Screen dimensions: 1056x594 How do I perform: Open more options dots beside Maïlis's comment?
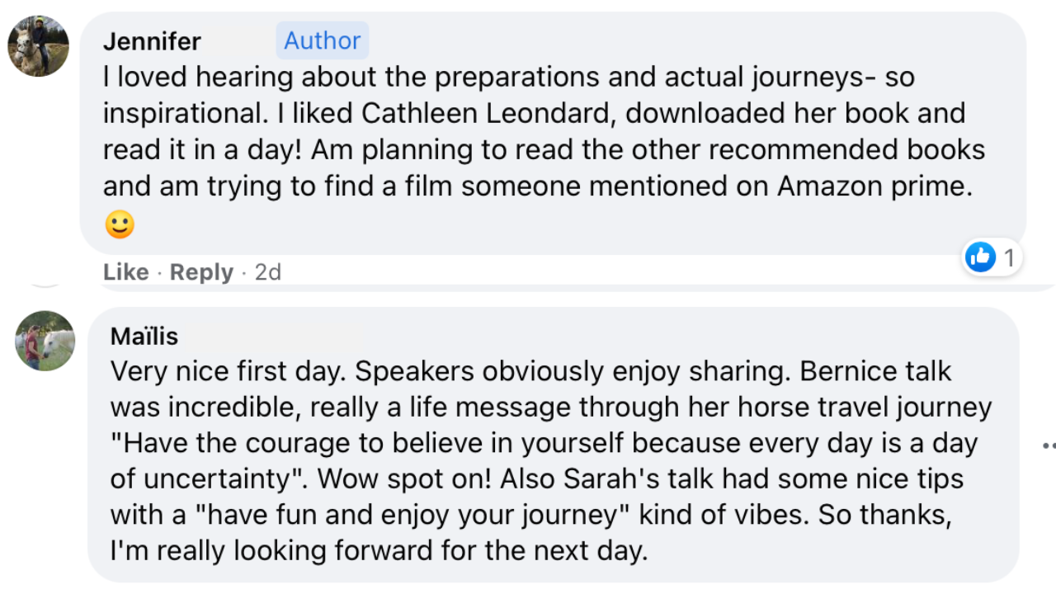tap(1049, 446)
